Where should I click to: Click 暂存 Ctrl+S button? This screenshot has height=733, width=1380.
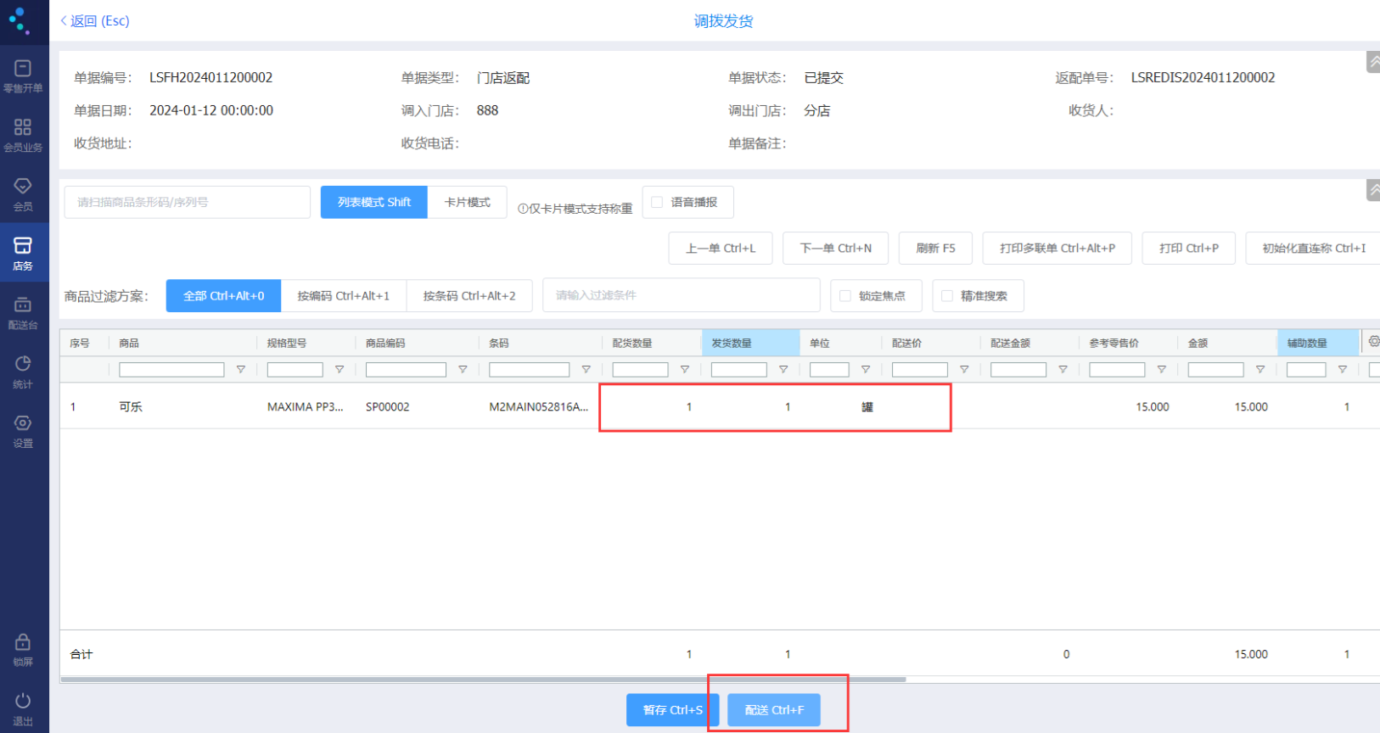(x=673, y=710)
